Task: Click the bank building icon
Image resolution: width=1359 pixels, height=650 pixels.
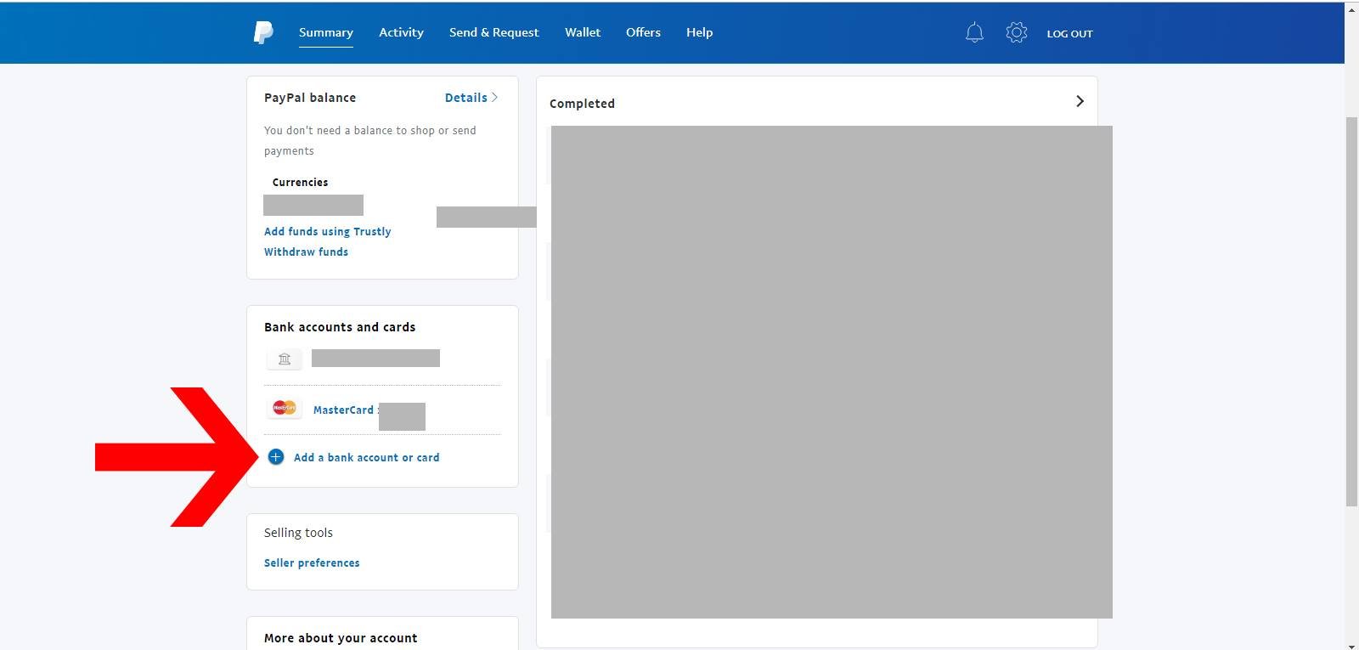Action: (285, 359)
